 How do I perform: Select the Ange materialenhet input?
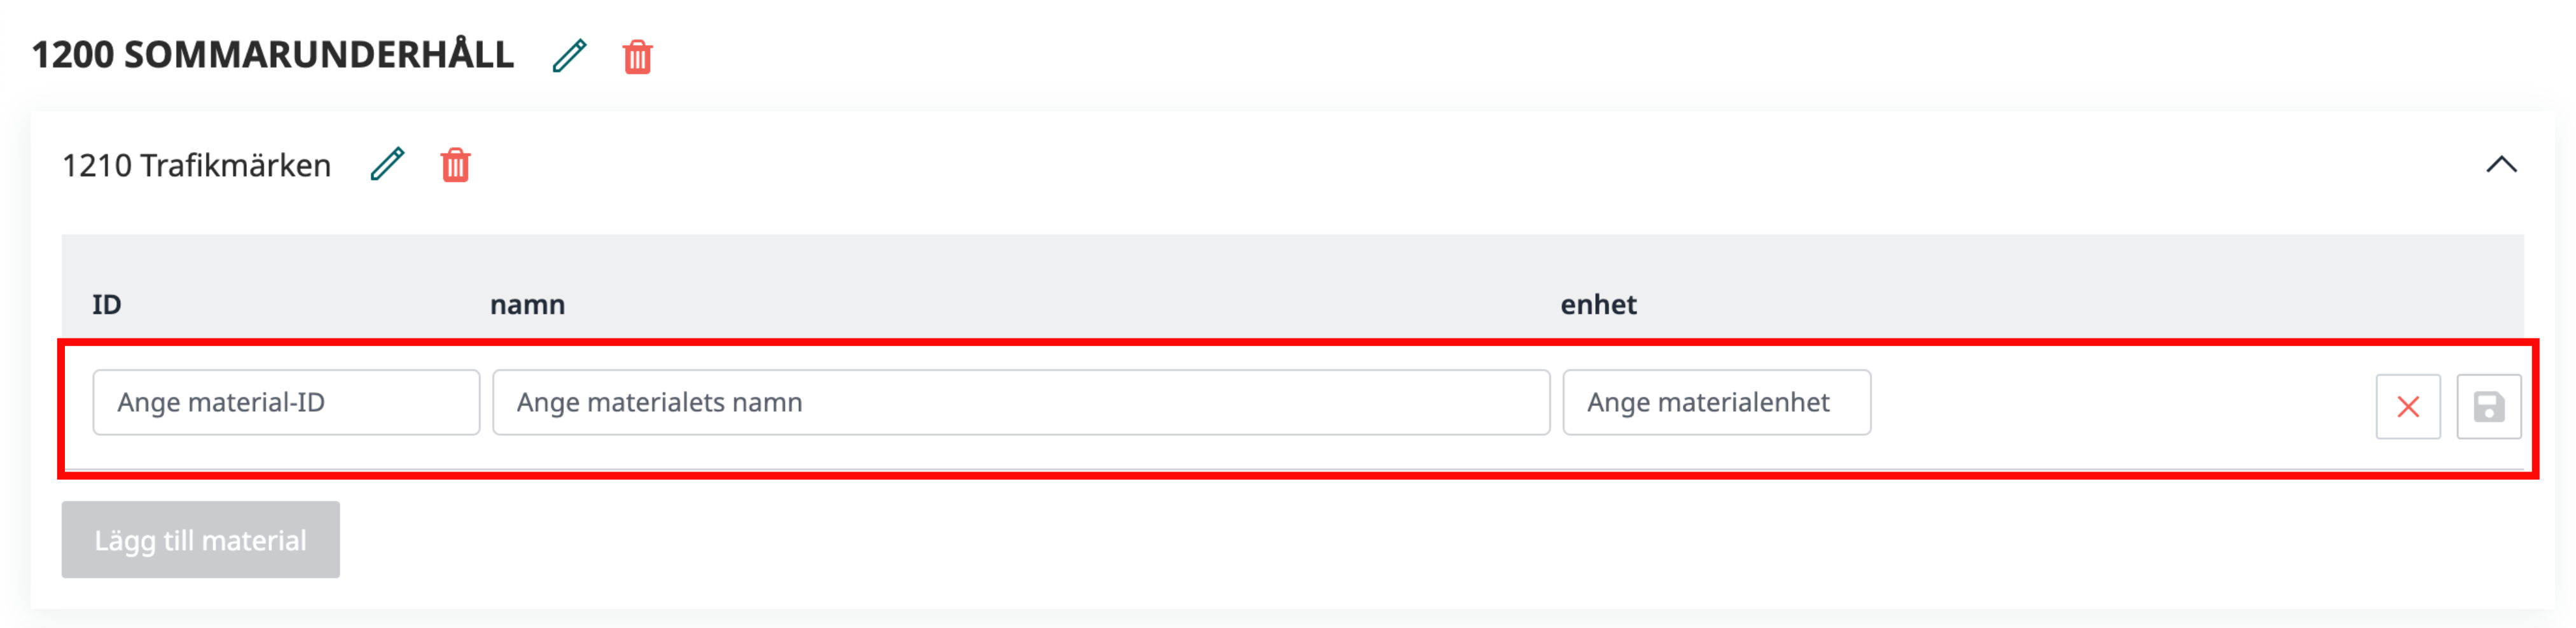point(1716,402)
